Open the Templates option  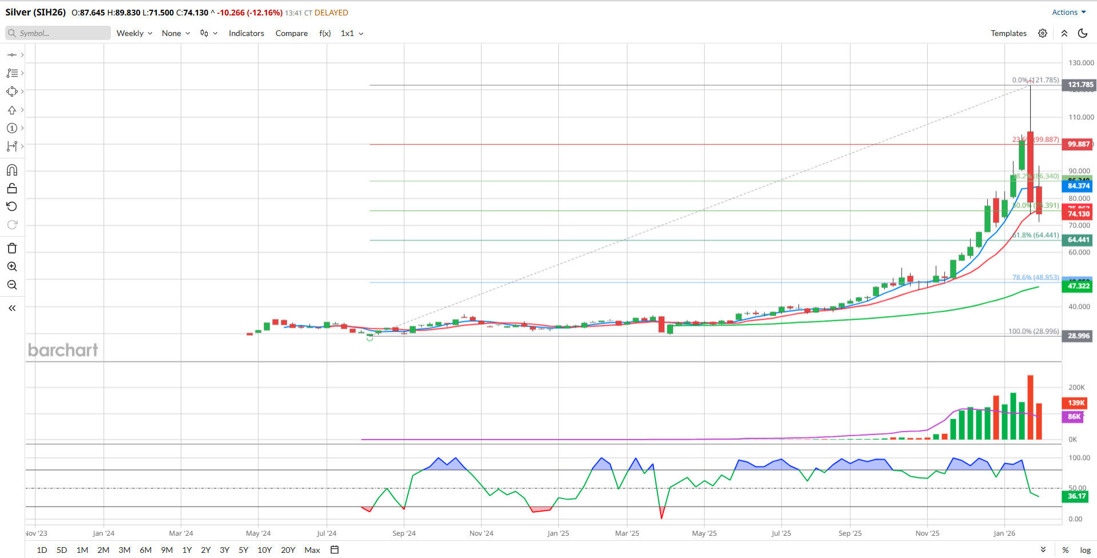[1008, 33]
